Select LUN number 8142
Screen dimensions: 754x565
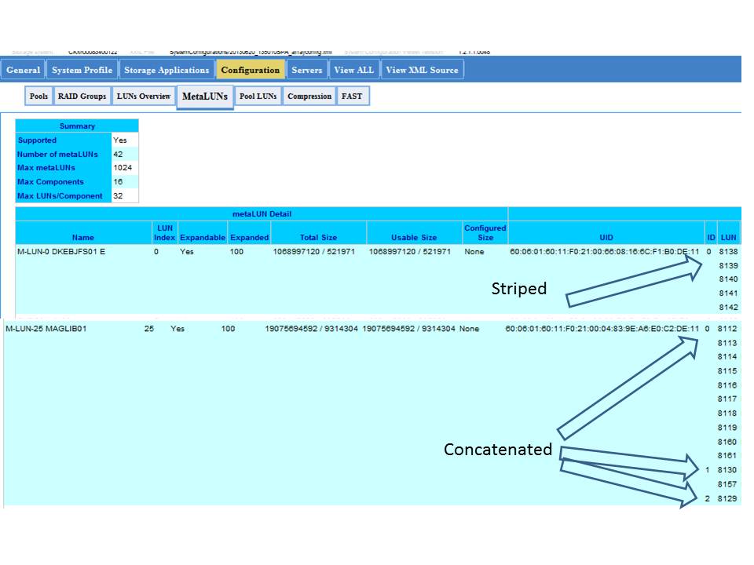729,308
